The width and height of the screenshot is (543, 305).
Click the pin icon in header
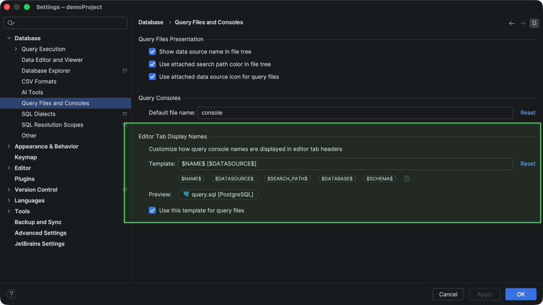(534, 23)
